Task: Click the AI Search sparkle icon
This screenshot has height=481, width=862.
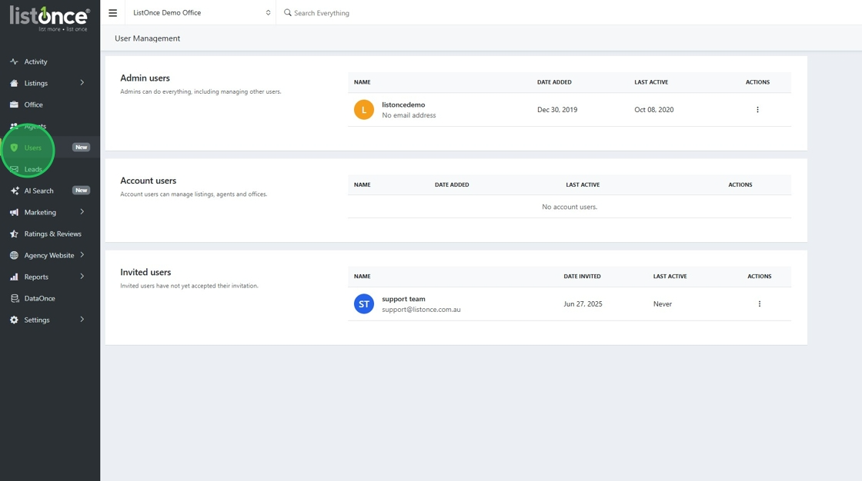Action: point(14,191)
